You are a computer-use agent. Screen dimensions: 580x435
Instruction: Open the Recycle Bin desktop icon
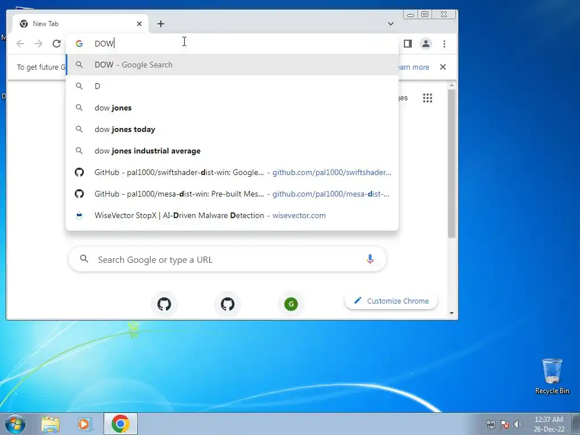(x=552, y=376)
